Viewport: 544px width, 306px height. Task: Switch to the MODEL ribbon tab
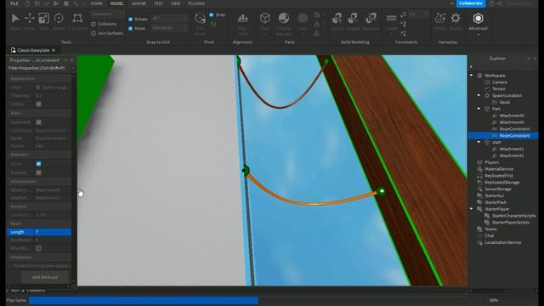[x=117, y=3]
